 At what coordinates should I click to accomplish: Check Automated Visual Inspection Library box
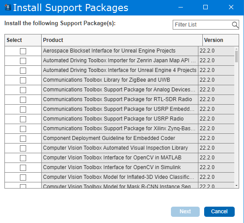click(x=23, y=148)
